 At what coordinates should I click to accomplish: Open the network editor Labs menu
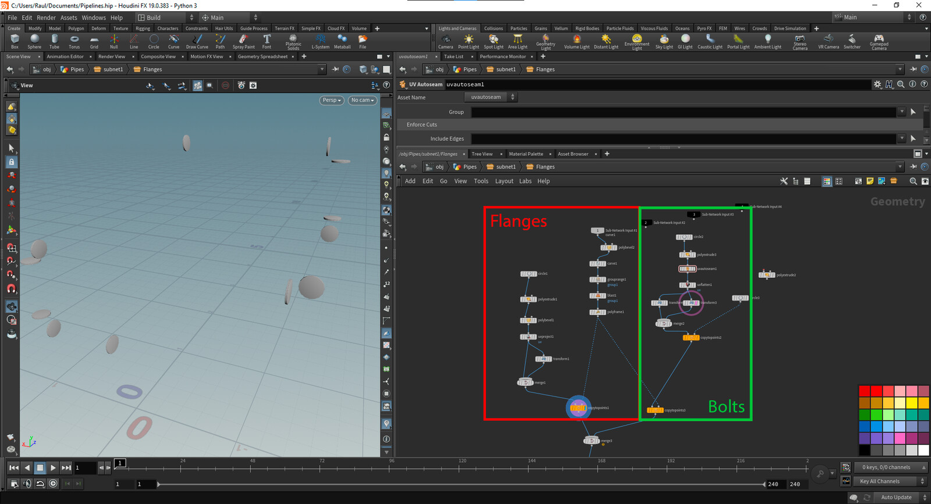point(525,181)
